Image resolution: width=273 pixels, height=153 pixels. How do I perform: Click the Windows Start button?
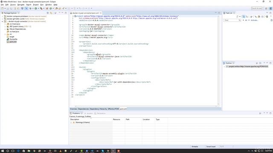(x=3, y=151)
